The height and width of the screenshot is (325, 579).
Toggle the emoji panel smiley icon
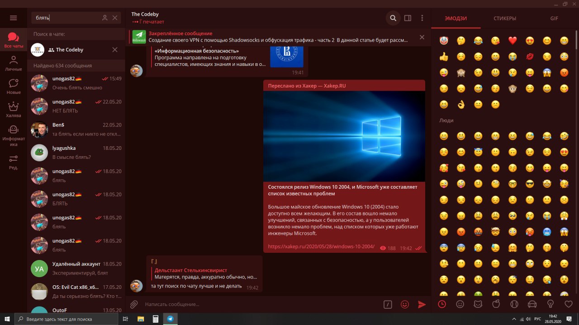(x=405, y=304)
